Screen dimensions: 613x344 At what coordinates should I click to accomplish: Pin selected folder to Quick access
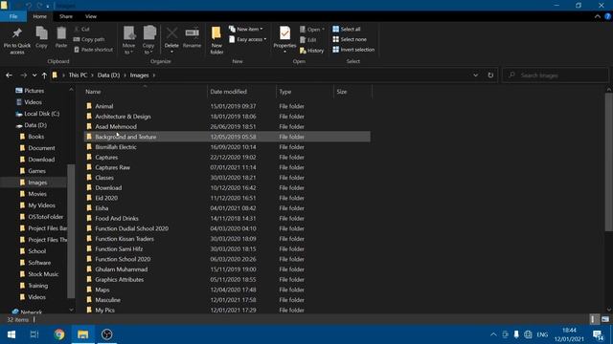coord(17,40)
